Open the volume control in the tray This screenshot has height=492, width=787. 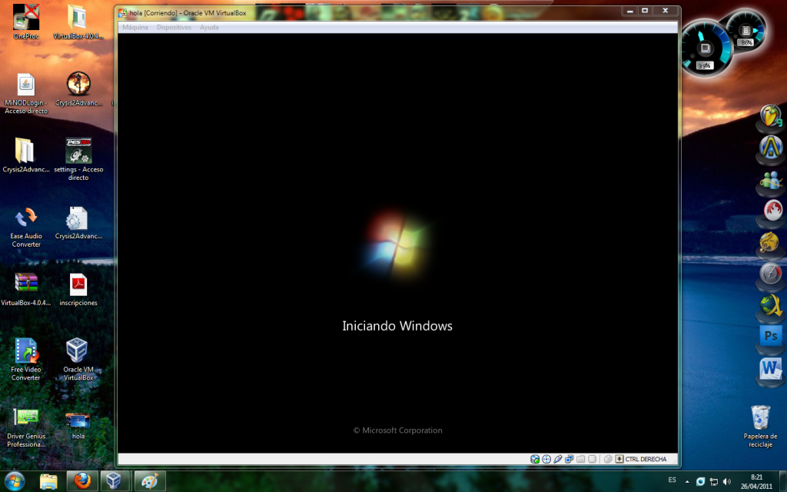[x=727, y=481]
